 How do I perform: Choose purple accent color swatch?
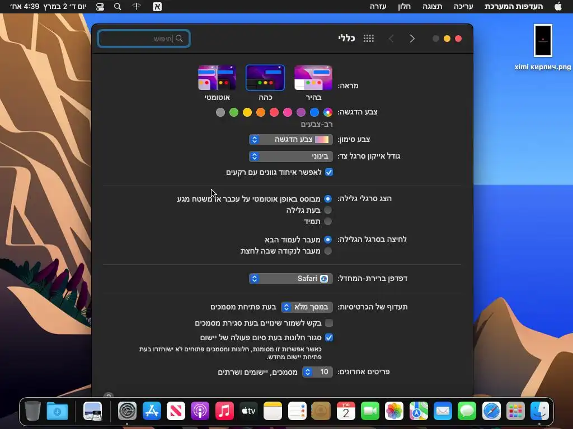pos(300,112)
